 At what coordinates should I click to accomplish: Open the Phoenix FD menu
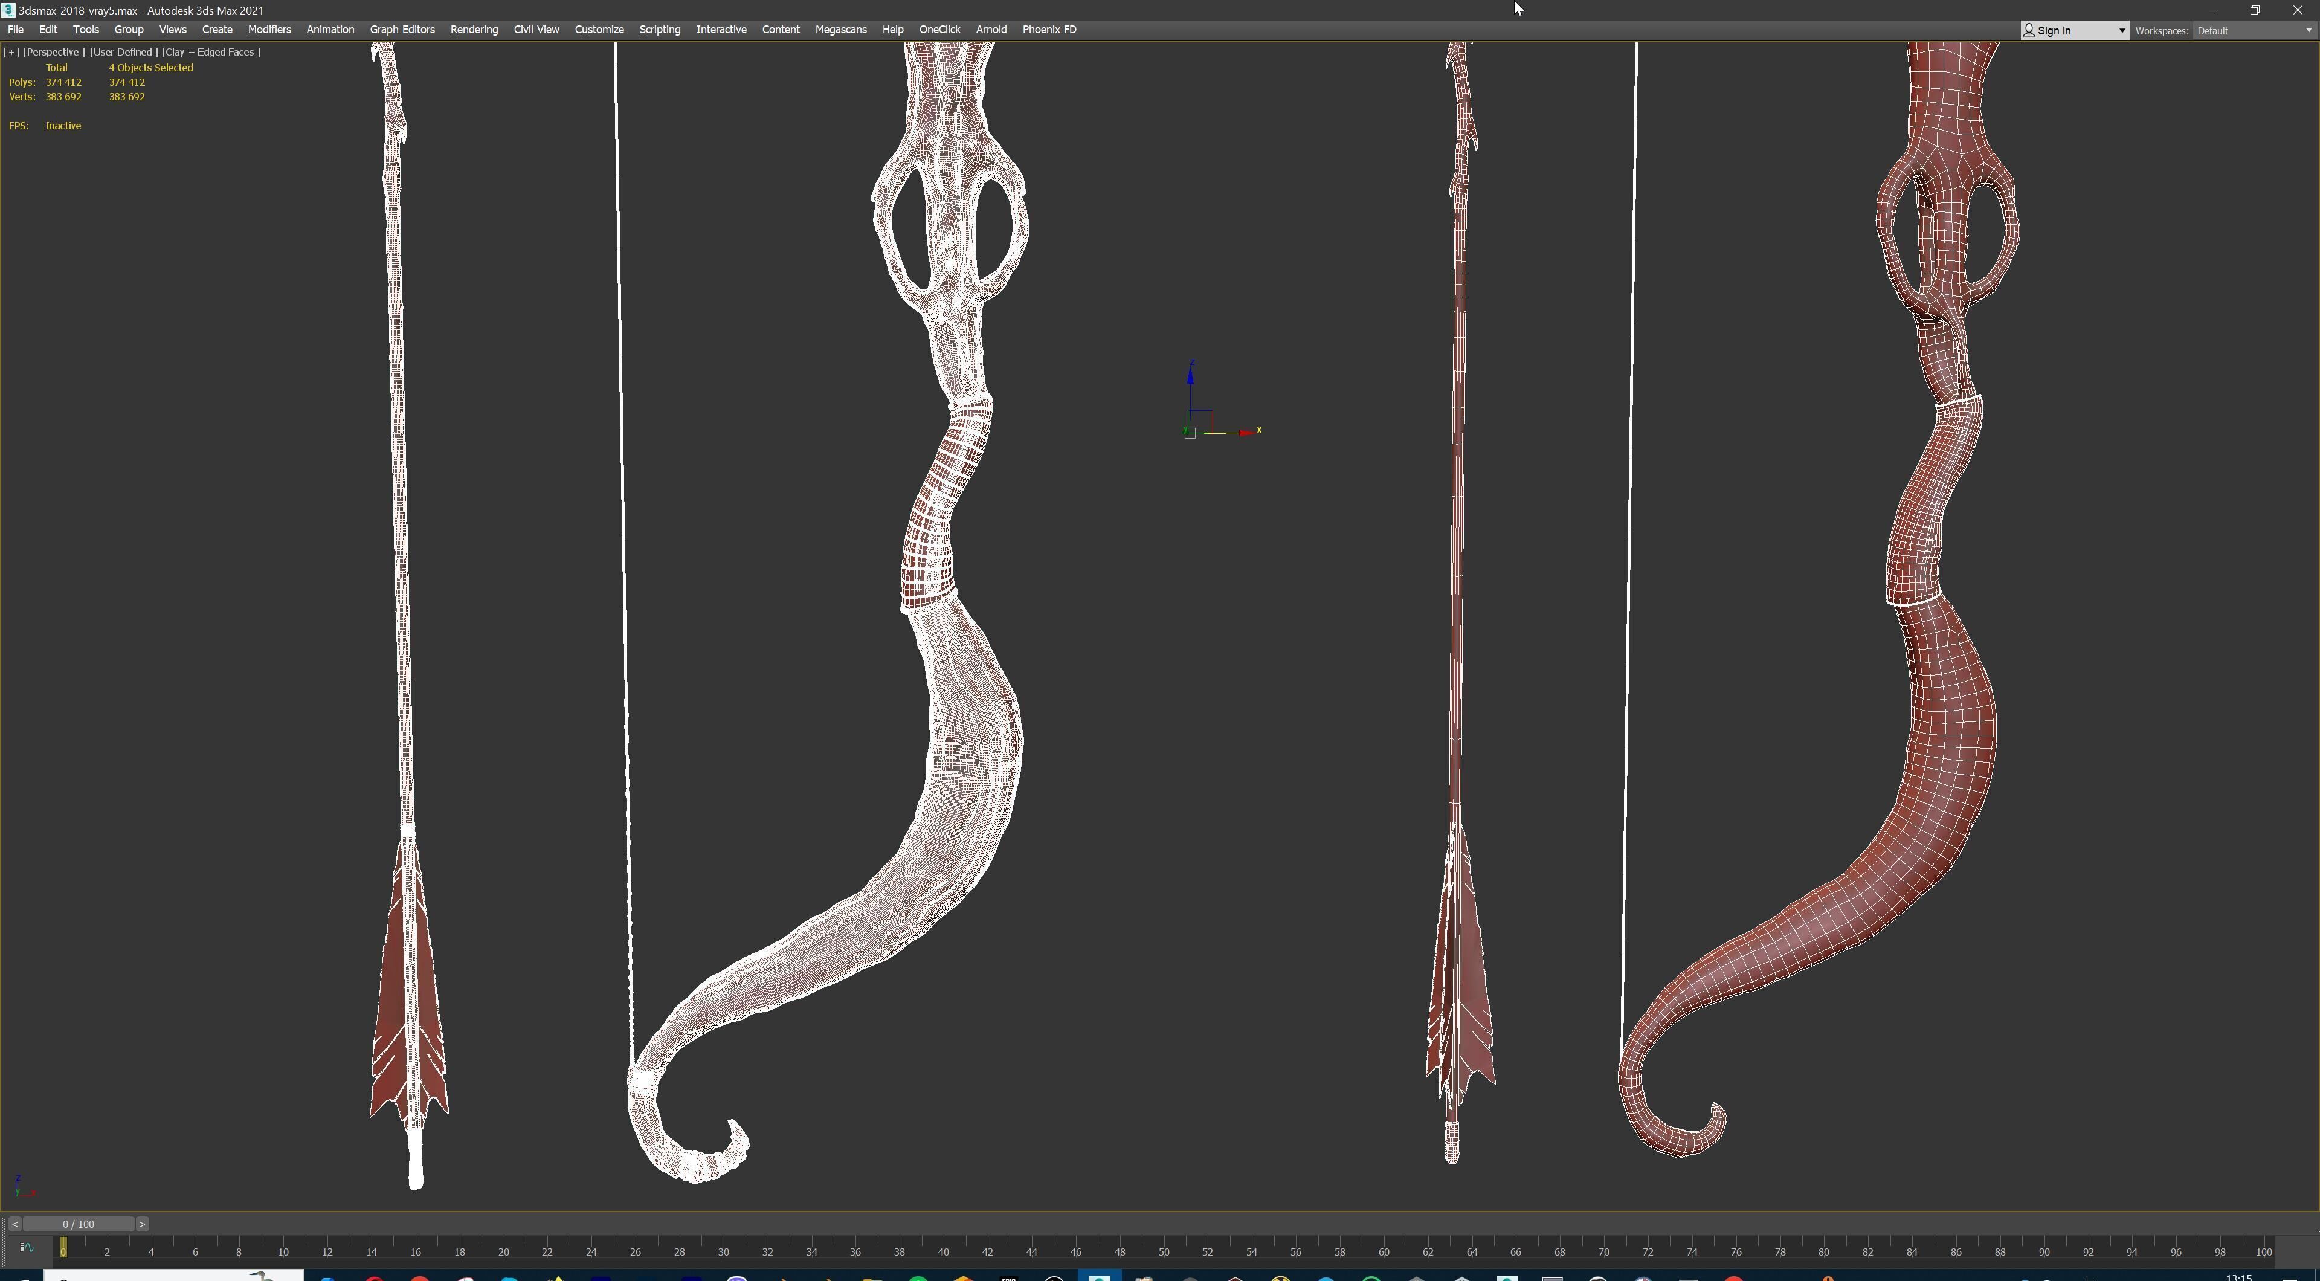coord(1048,30)
